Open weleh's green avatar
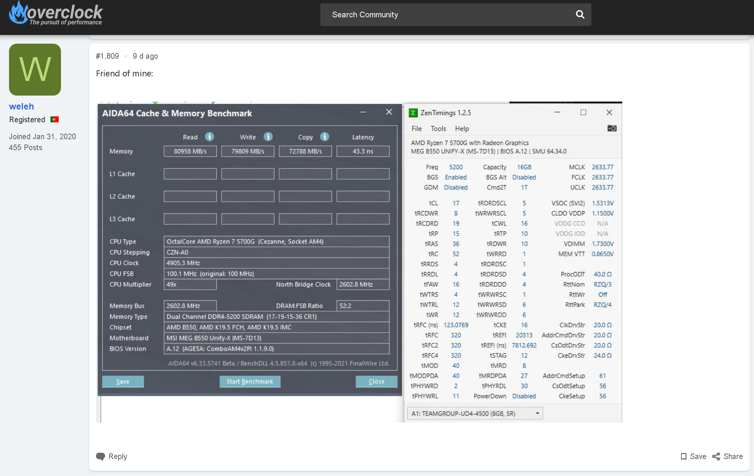 pos(35,70)
